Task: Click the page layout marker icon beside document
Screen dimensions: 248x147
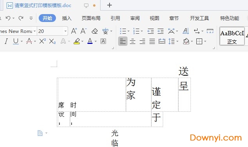Action: click(x=40, y=133)
